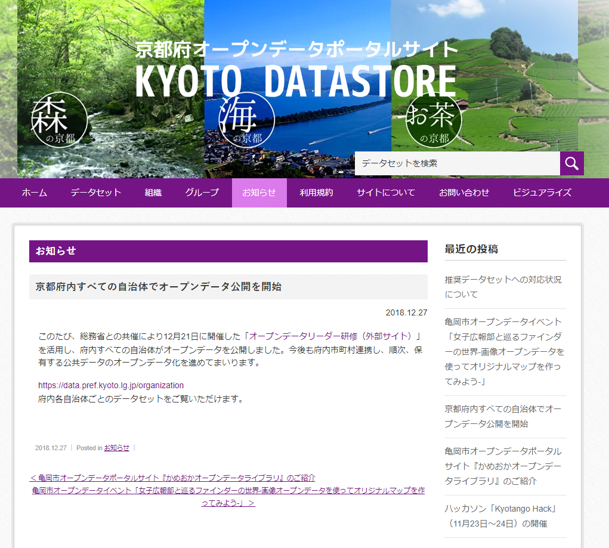
Task: Click the magnifying glass search button
Action: pos(571,163)
